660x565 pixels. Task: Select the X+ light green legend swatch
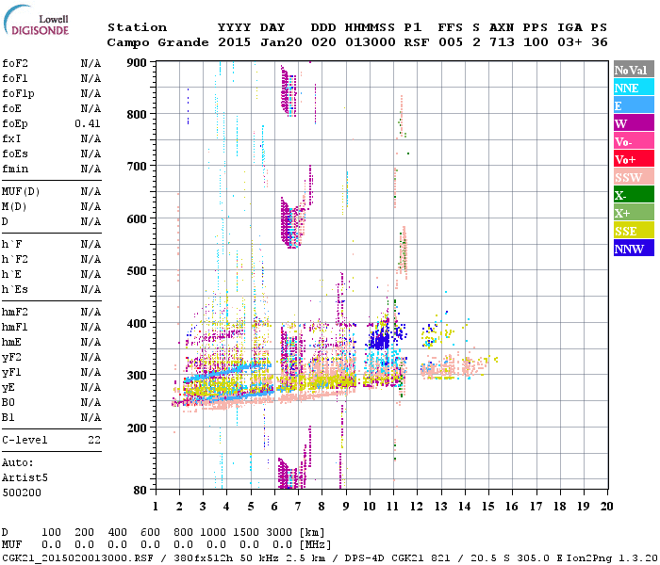634,213
